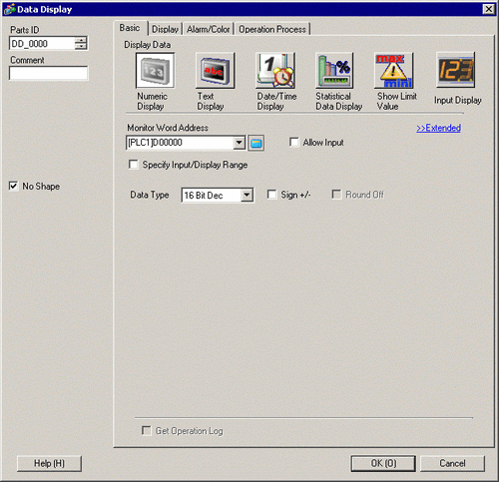Open address keypad button beside Monitor Word Address

pyautogui.click(x=256, y=143)
